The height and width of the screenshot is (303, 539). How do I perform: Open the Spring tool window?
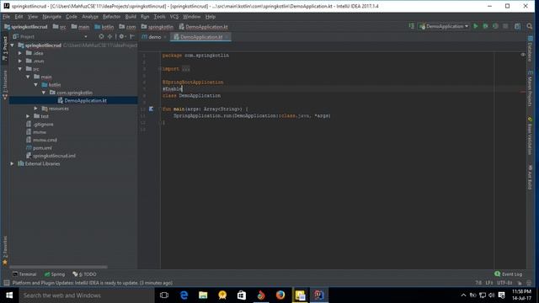coord(55,274)
